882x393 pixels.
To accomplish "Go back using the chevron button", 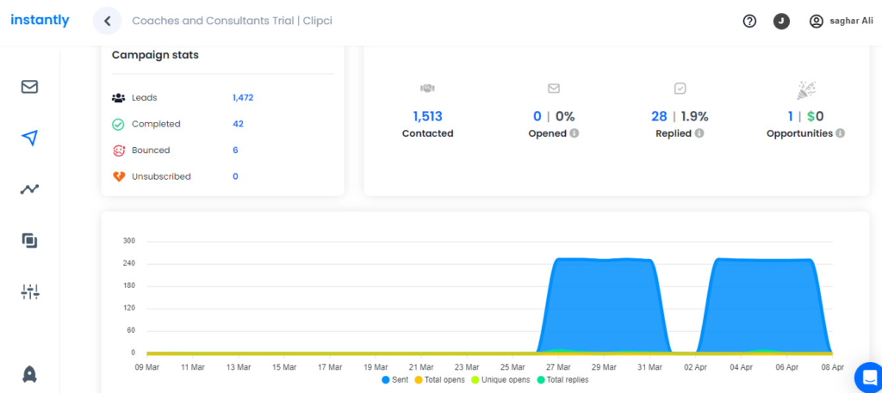I will [108, 21].
